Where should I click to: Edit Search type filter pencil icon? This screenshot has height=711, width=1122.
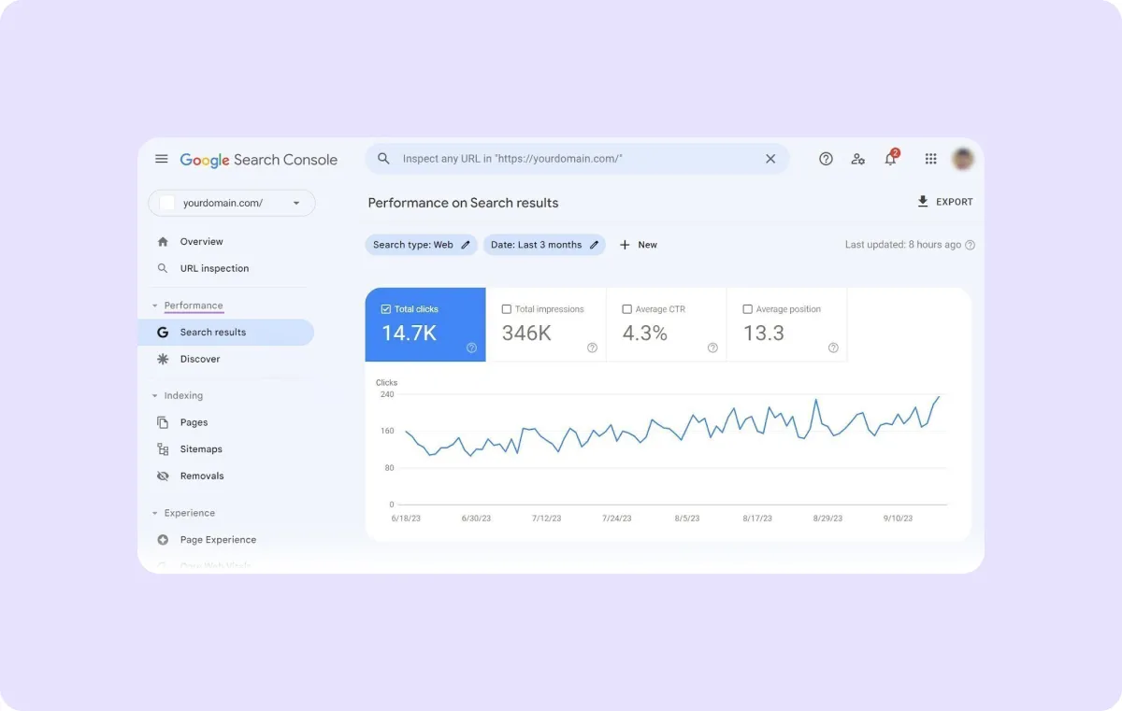(x=466, y=245)
